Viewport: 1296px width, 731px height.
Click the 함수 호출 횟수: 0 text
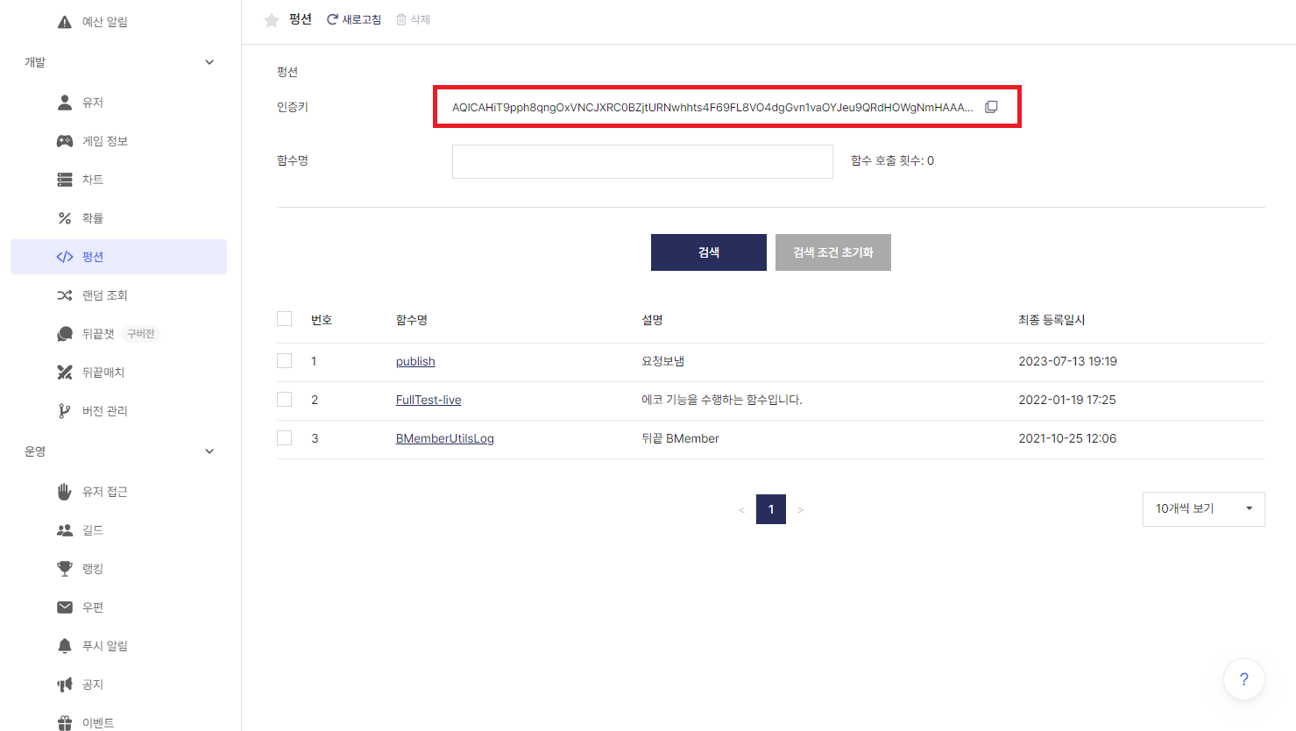click(892, 160)
